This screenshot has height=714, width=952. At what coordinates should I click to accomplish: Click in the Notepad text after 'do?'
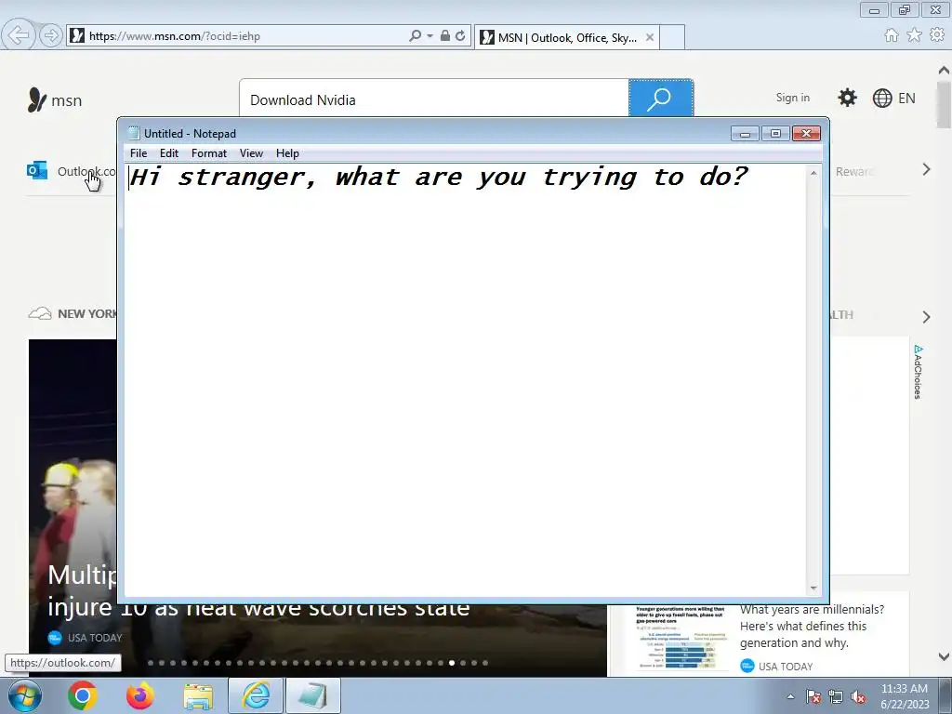tap(750, 178)
